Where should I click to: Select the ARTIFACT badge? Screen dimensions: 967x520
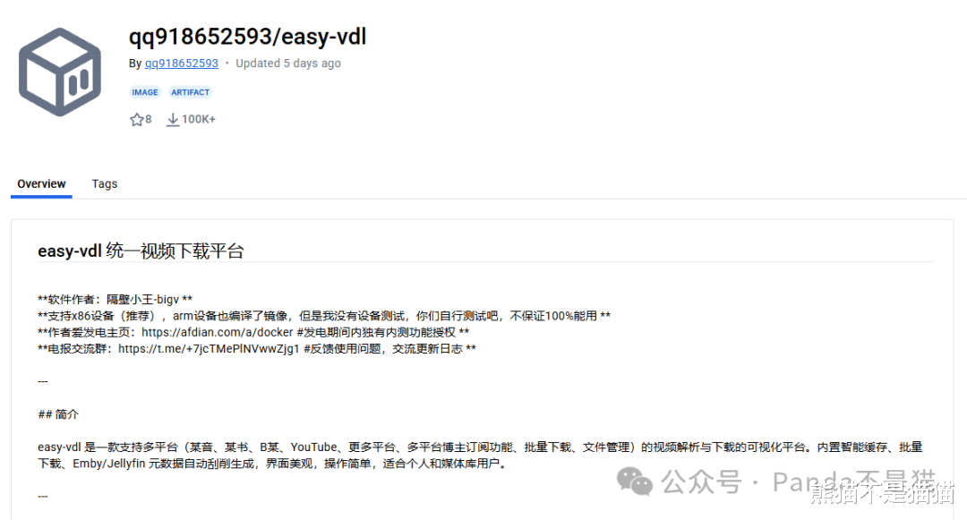[190, 92]
